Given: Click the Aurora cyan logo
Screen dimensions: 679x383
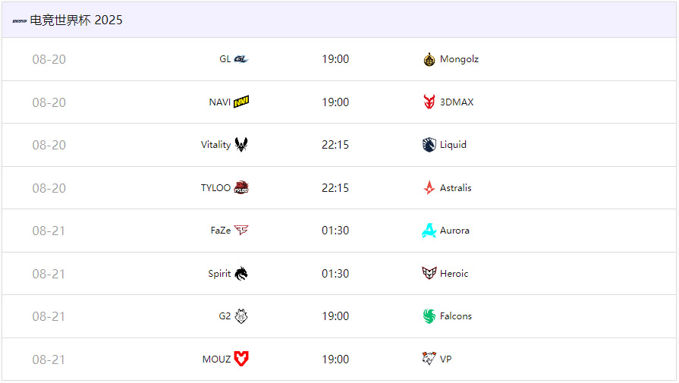Looking at the screenshot, I should click(429, 231).
